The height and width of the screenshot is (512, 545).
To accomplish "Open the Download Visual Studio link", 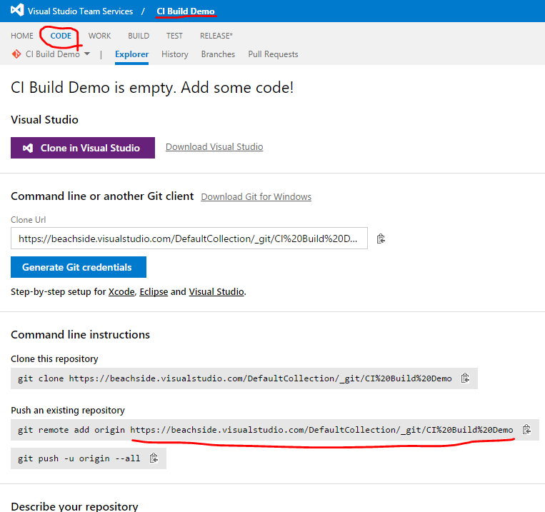I will (214, 147).
